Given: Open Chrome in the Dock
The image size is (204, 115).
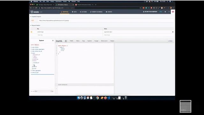Looking at the screenshot, I should tap(98, 98).
